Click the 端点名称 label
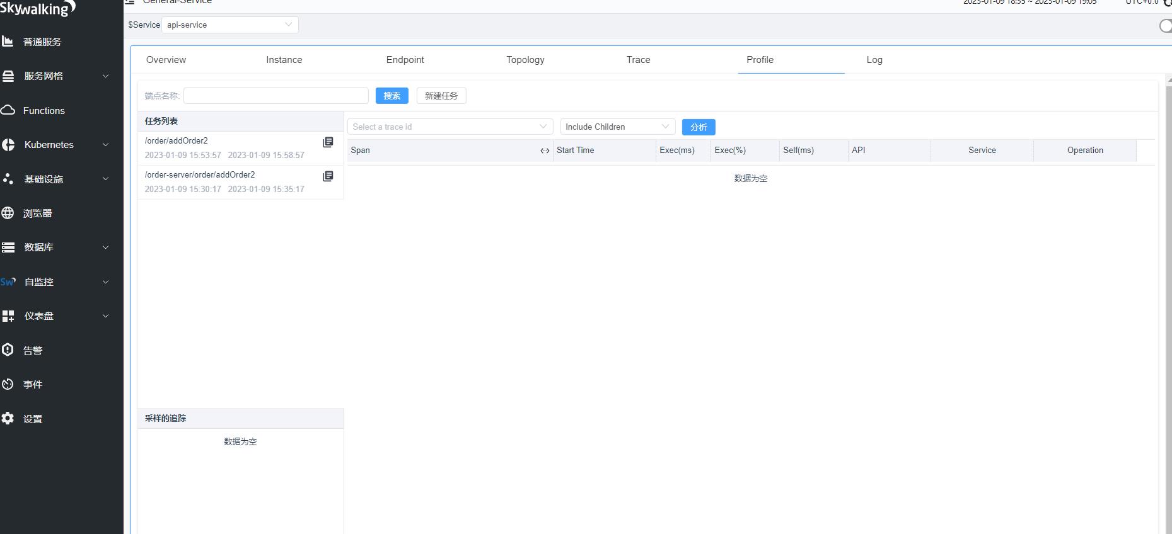The width and height of the screenshot is (1172, 534). 162,96
